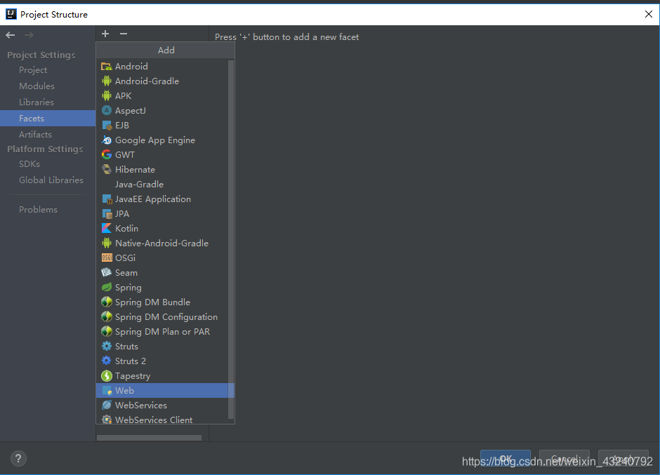The image size is (660, 475).
Task: Click the minus icon to remove facet
Action: 124,34
